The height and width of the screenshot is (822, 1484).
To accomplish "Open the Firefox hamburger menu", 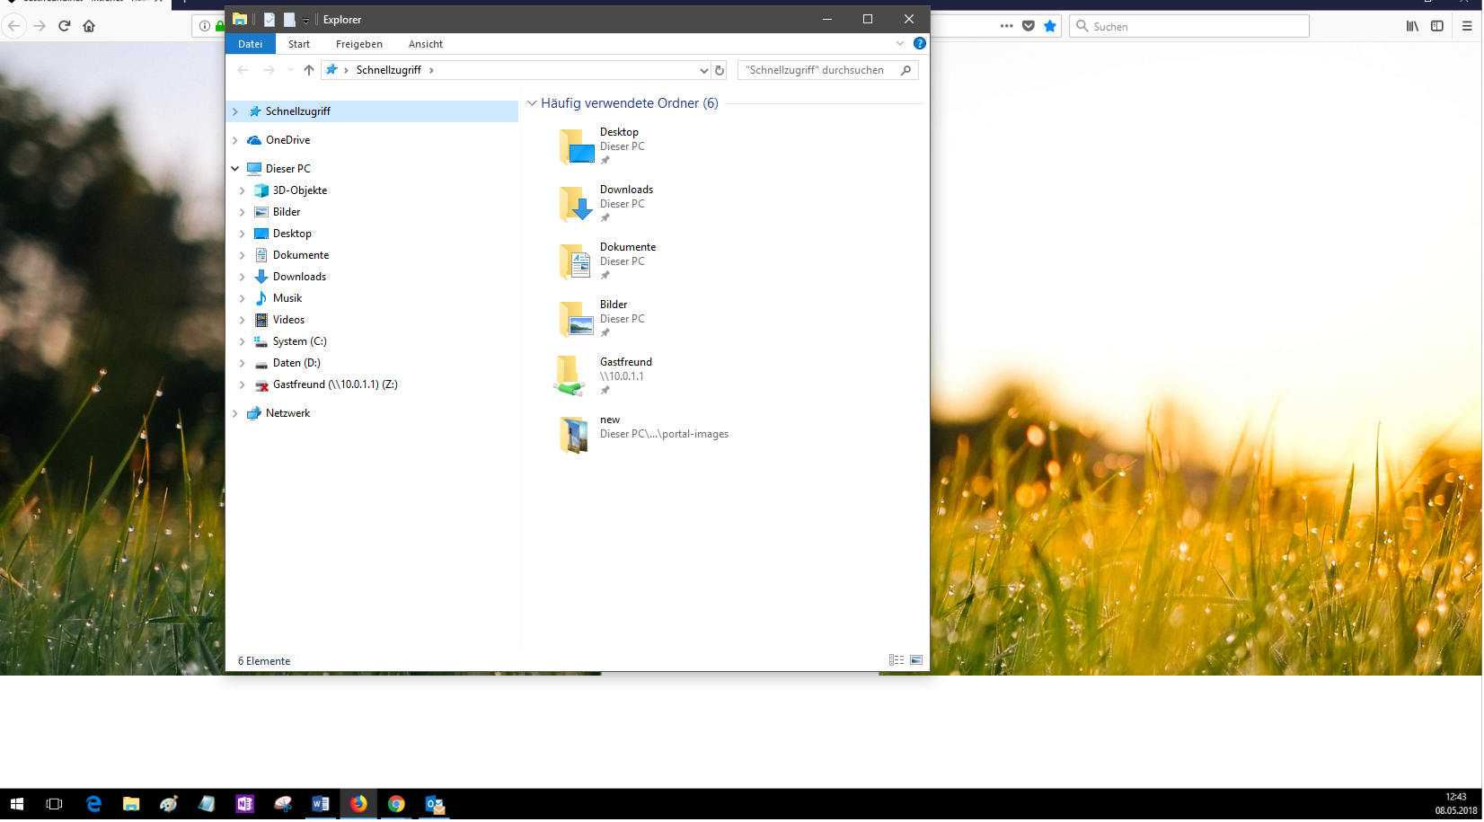I will point(1467,26).
